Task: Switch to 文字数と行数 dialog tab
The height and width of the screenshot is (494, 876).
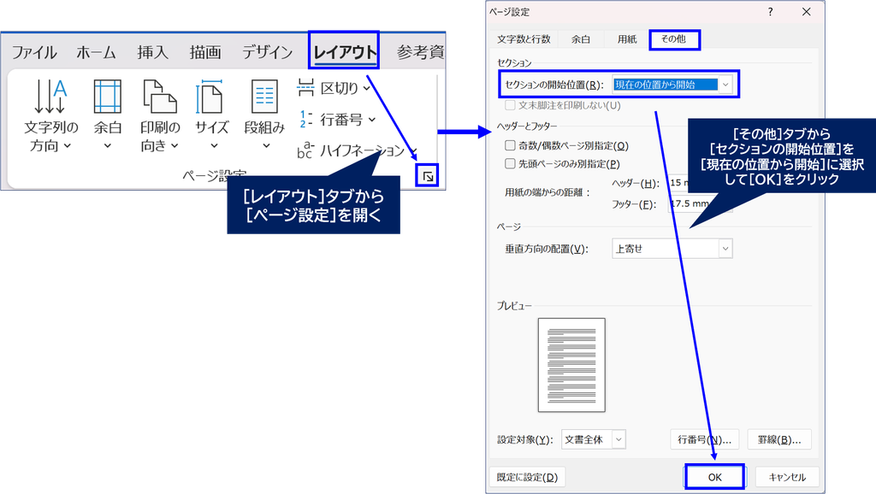Action: 524,39
